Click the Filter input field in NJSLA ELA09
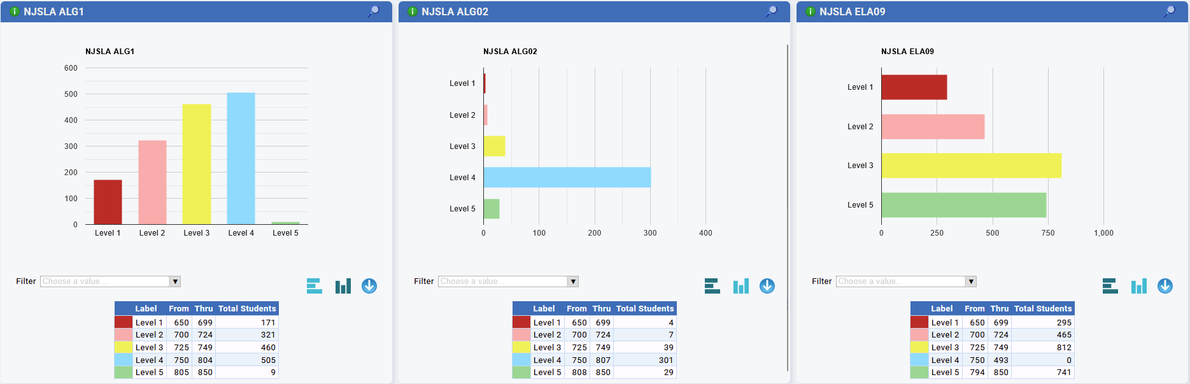The width and height of the screenshot is (1190, 384). click(x=901, y=281)
